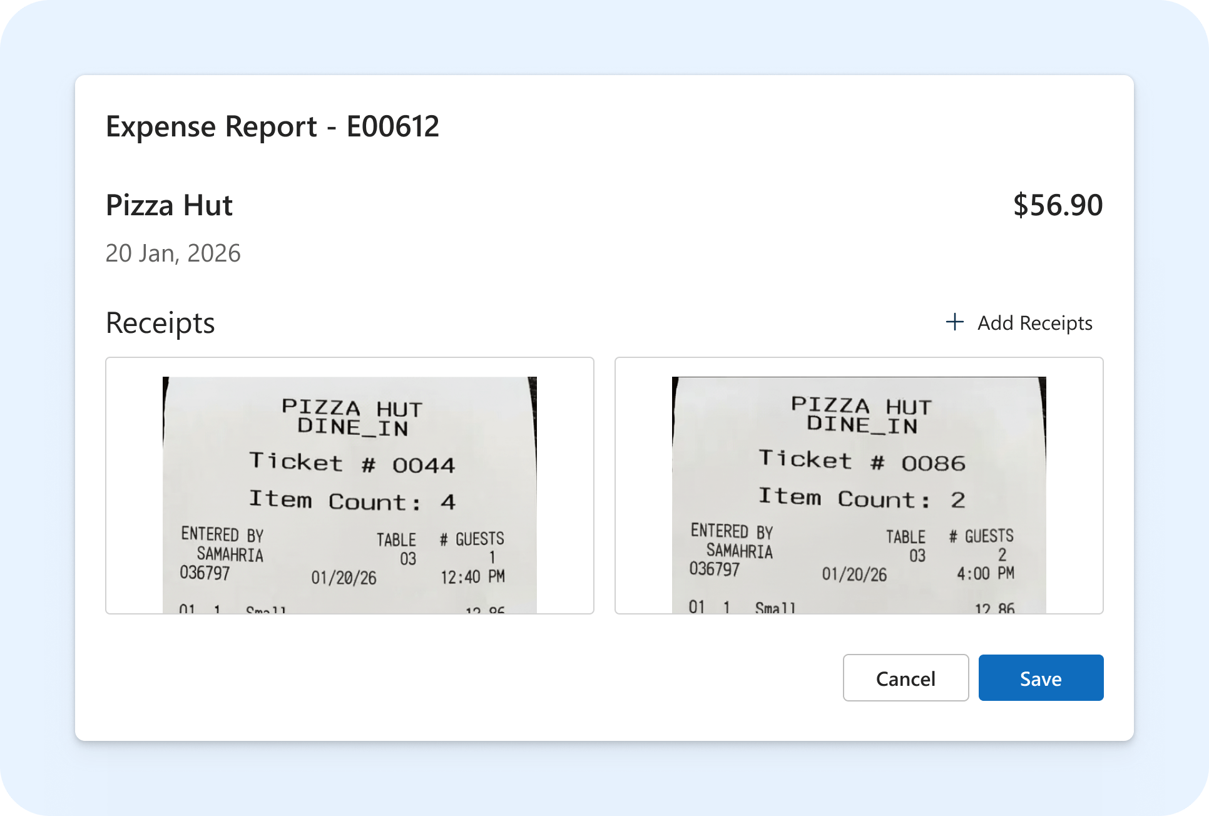Click "Item Count: 4" on the left receipt
The height and width of the screenshot is (816, 1209).
352,501
